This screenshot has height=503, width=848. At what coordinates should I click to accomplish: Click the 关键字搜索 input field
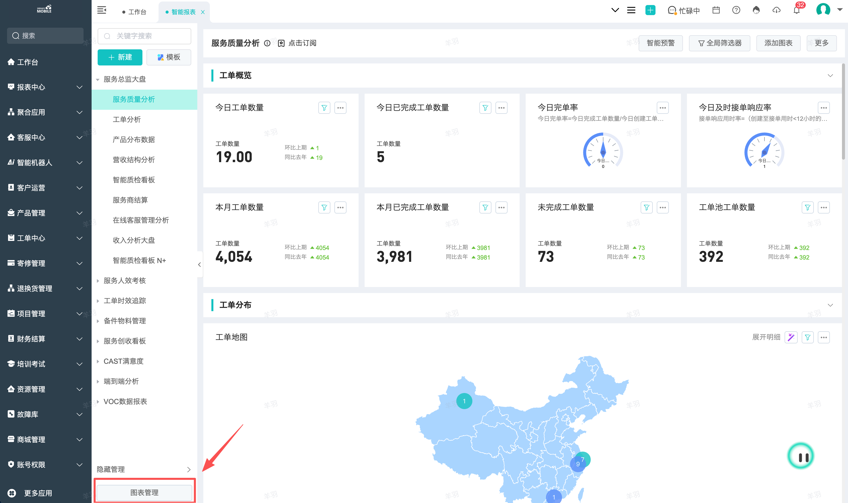click(144, 36)
